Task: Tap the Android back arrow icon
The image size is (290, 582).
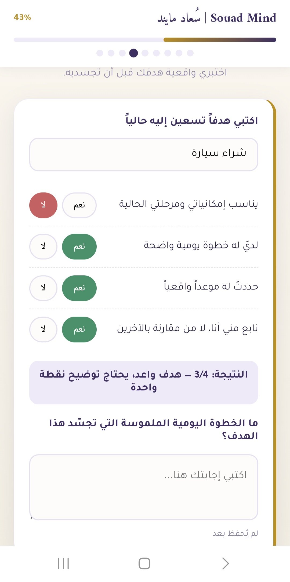Action: [226, 563]
